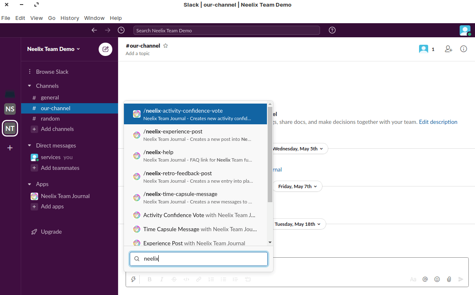Insert blockquote in composer
The image size is (475, 295).
click(235, 279)
